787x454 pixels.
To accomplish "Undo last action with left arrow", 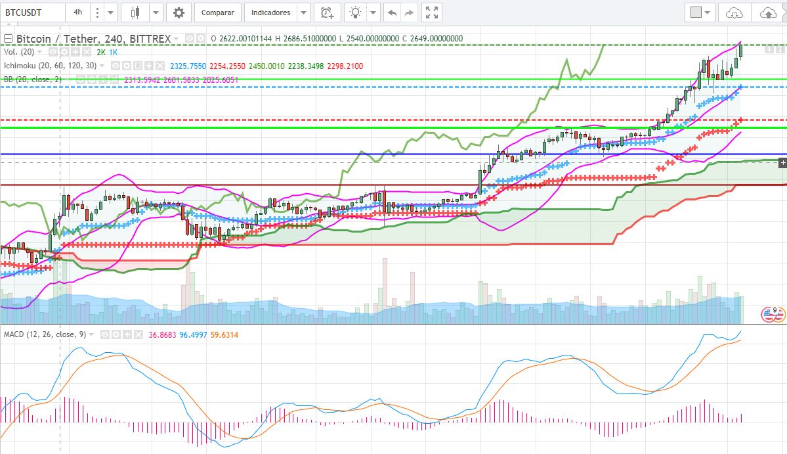I will (x=392, y=12).
